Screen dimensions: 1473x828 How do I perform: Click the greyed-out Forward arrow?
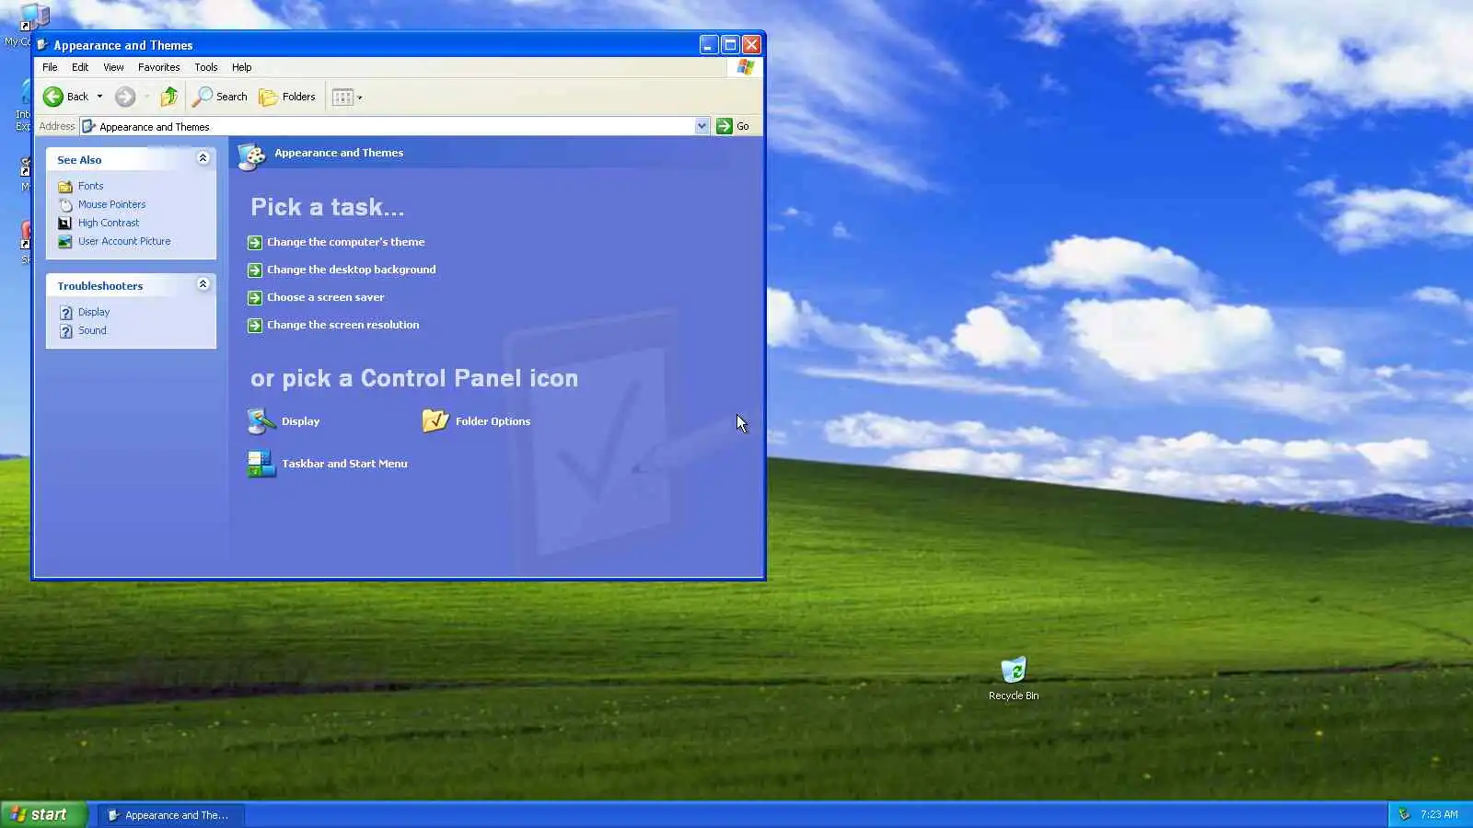click(x=125, y=97)
